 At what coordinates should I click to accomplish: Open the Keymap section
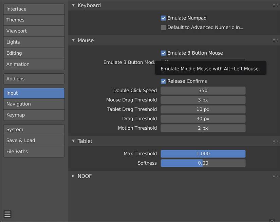(x=34, y=115)
